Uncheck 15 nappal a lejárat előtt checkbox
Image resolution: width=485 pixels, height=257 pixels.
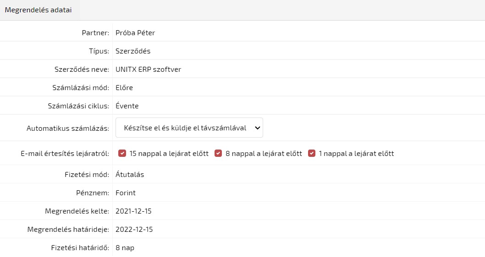pyautogui.click(x=122, y=154)
